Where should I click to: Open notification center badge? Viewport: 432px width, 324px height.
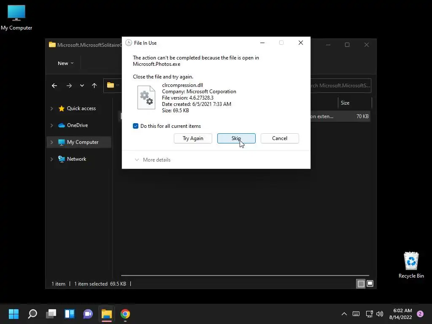[x=420, y=314]
